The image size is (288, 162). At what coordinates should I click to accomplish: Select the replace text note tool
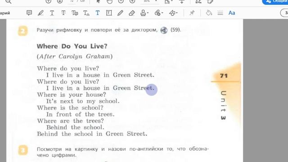click(x=75, y=13)
